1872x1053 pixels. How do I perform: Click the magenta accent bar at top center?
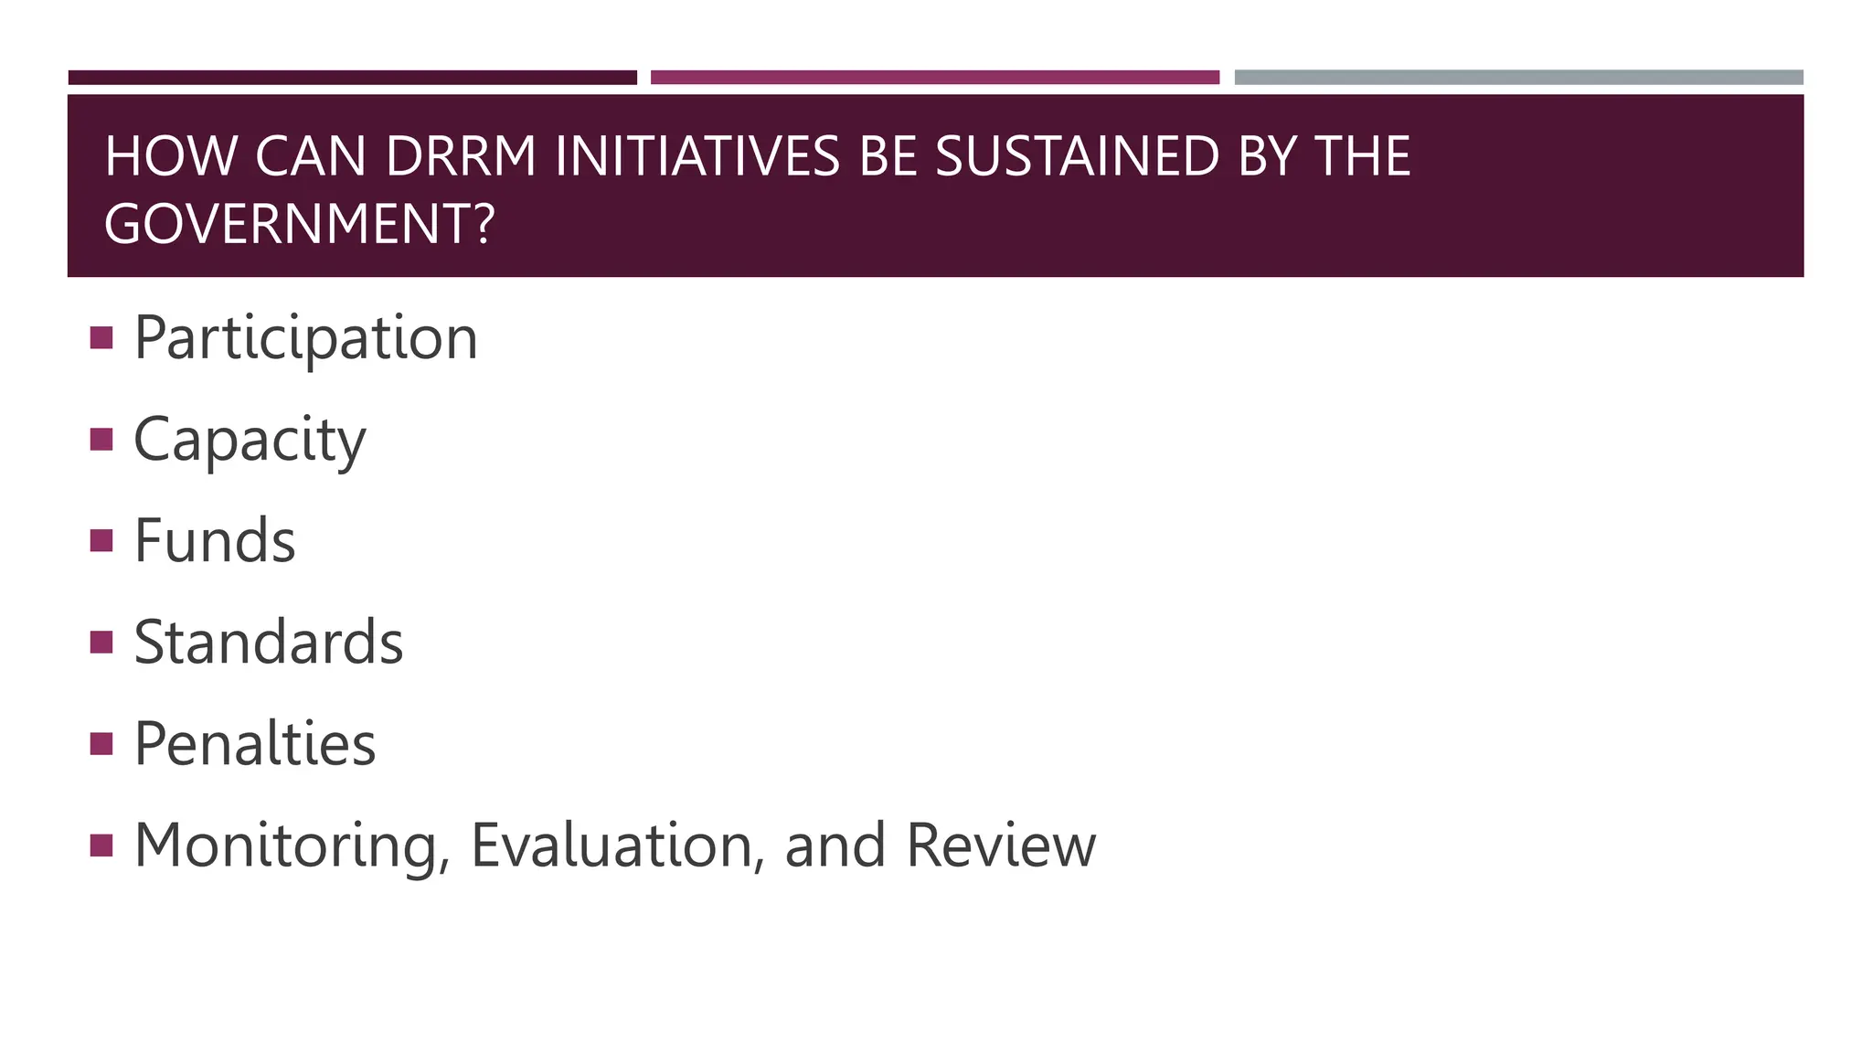[935, 78]
